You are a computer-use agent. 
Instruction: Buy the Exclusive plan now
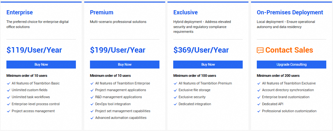pyautogui.click(x=208, y=64)
